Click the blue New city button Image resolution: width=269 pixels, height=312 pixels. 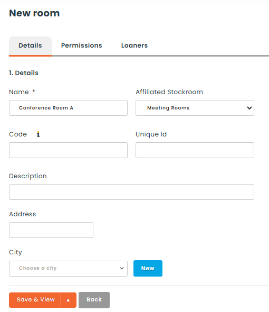[148, 269]
